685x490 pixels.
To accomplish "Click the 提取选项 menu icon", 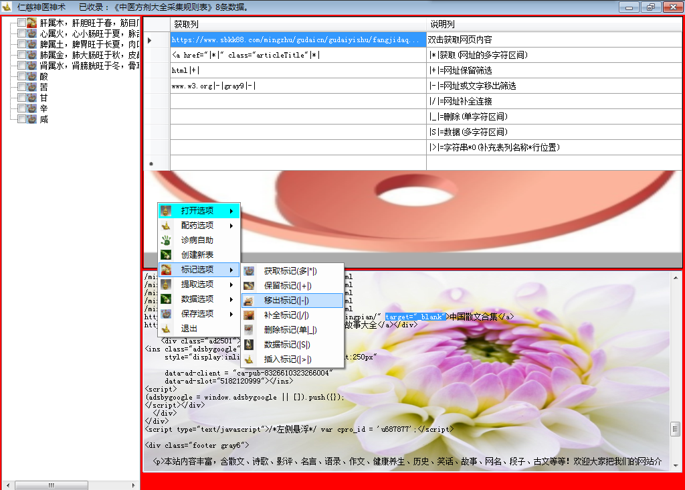I will click(166, 284).
